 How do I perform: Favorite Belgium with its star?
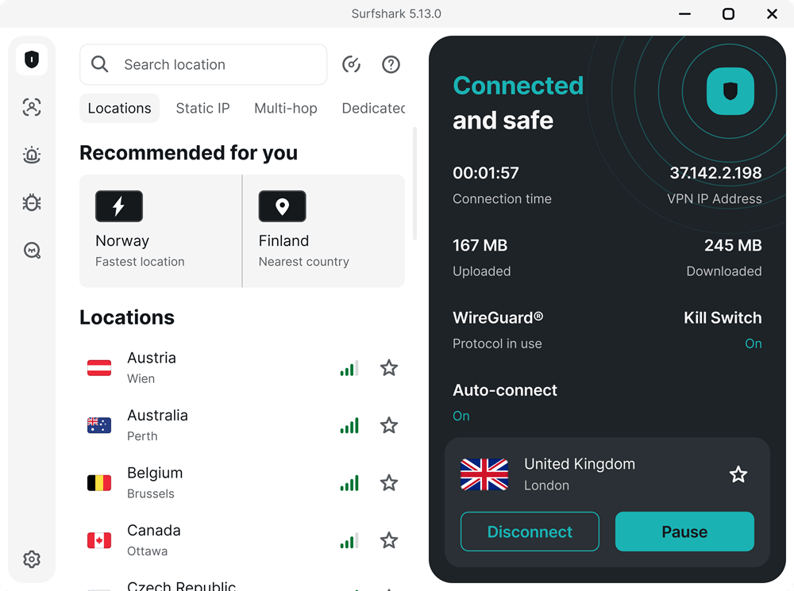[389, 483]
